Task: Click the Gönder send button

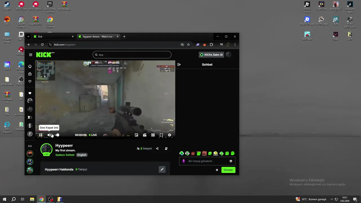Action: pyautogui.click(x=228, y=170)
